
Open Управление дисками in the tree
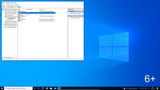12,26
